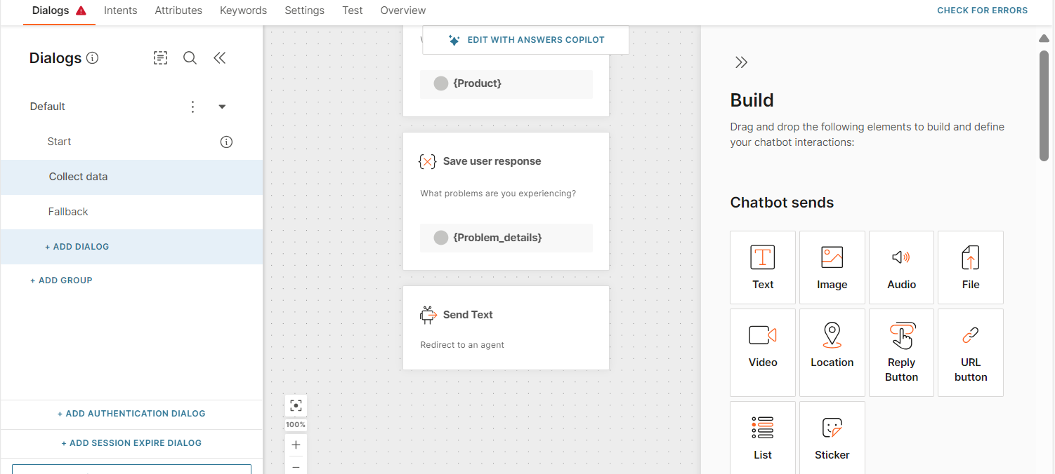Collapse the Dialogs sidebar panel

220,58
